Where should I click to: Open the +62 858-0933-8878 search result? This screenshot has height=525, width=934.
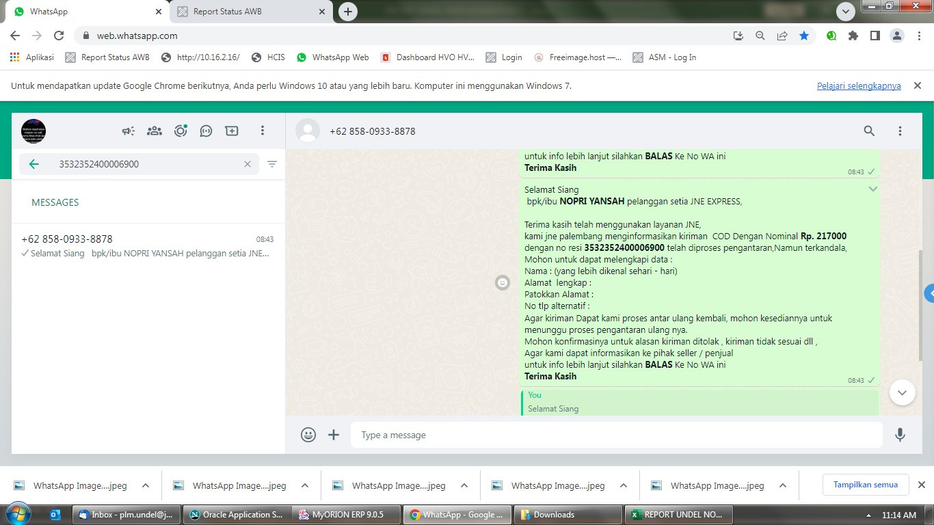[x=148, y=246]
